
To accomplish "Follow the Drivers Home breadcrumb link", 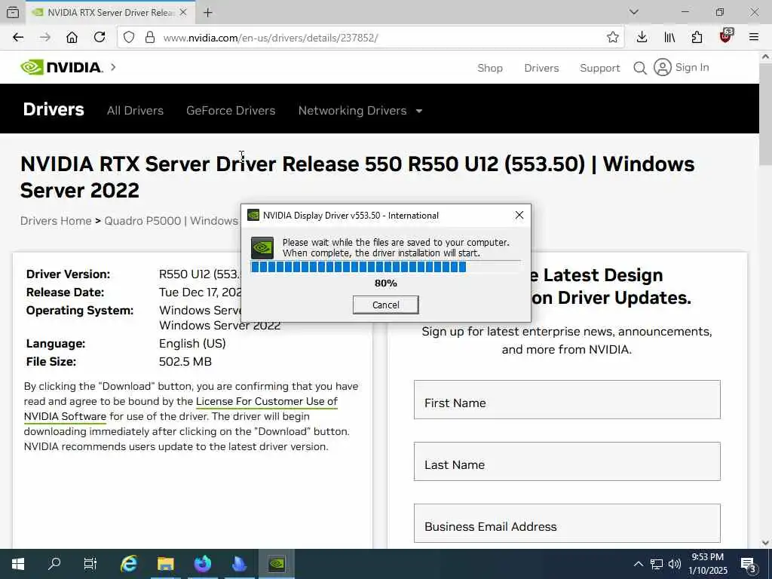I will click(x=56, y=221).
